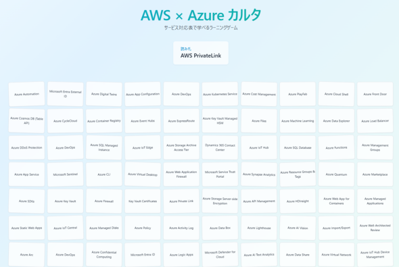Pick the Azure SQL Database card
The height and width of the screenshot is (267, 399).
click(298, 147)
